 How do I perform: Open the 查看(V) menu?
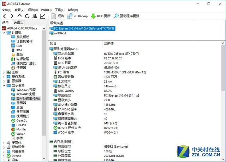click(x=19, y=10)
